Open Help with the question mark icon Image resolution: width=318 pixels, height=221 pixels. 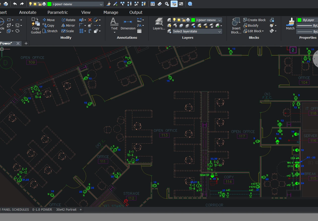click(x=190, y=4)
